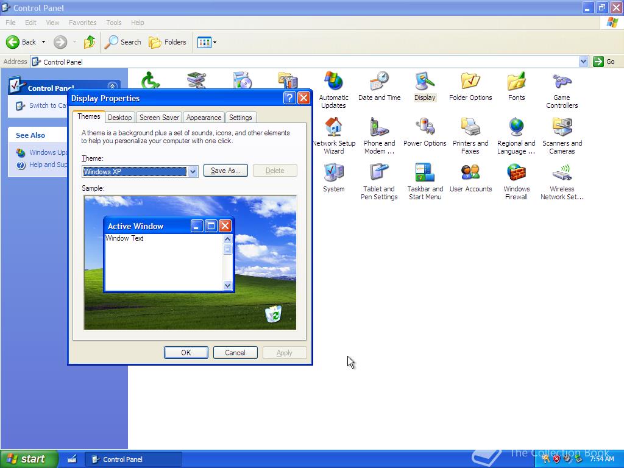Expand the Back button history arrow

(43, 42)
